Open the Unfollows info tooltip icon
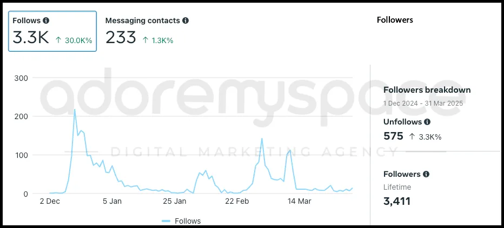The height and width of the screenshot is (228, 504). 427,122
